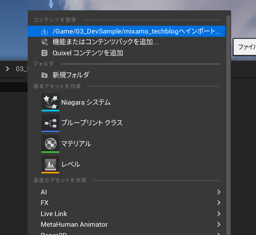Click the new folder icon
This screenshot has height=235, width=256.
45,75
